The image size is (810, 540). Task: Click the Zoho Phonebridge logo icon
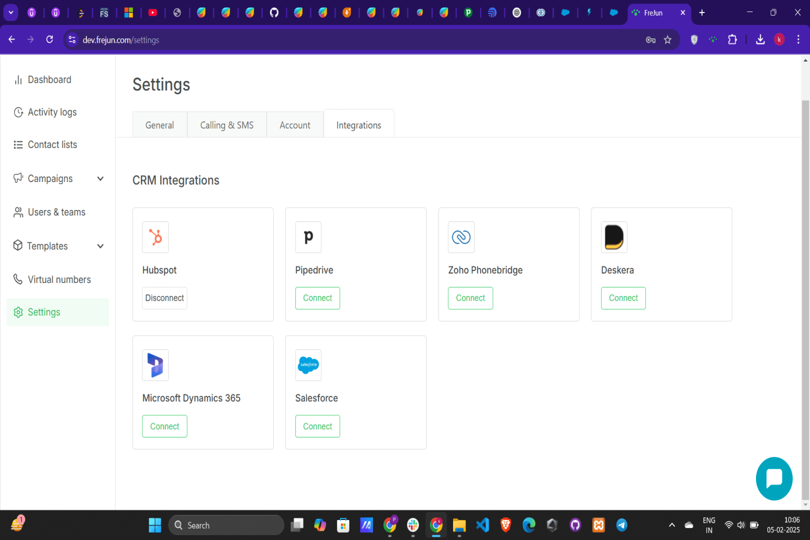pos(461,237)
